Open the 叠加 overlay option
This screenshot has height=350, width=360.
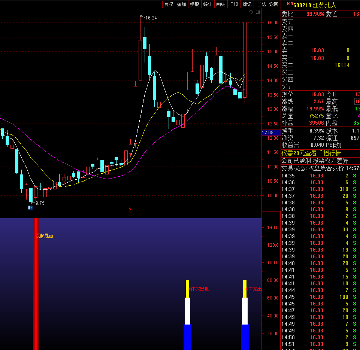pos(181,4)
